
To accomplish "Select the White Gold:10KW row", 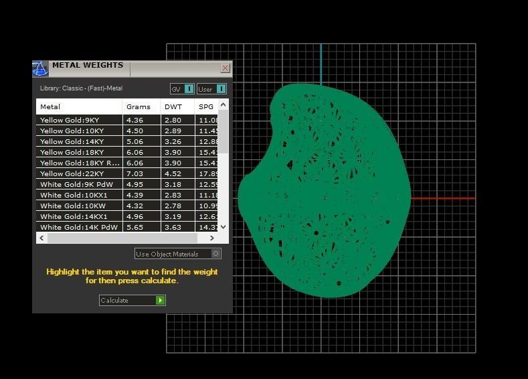I will (127, 206).
